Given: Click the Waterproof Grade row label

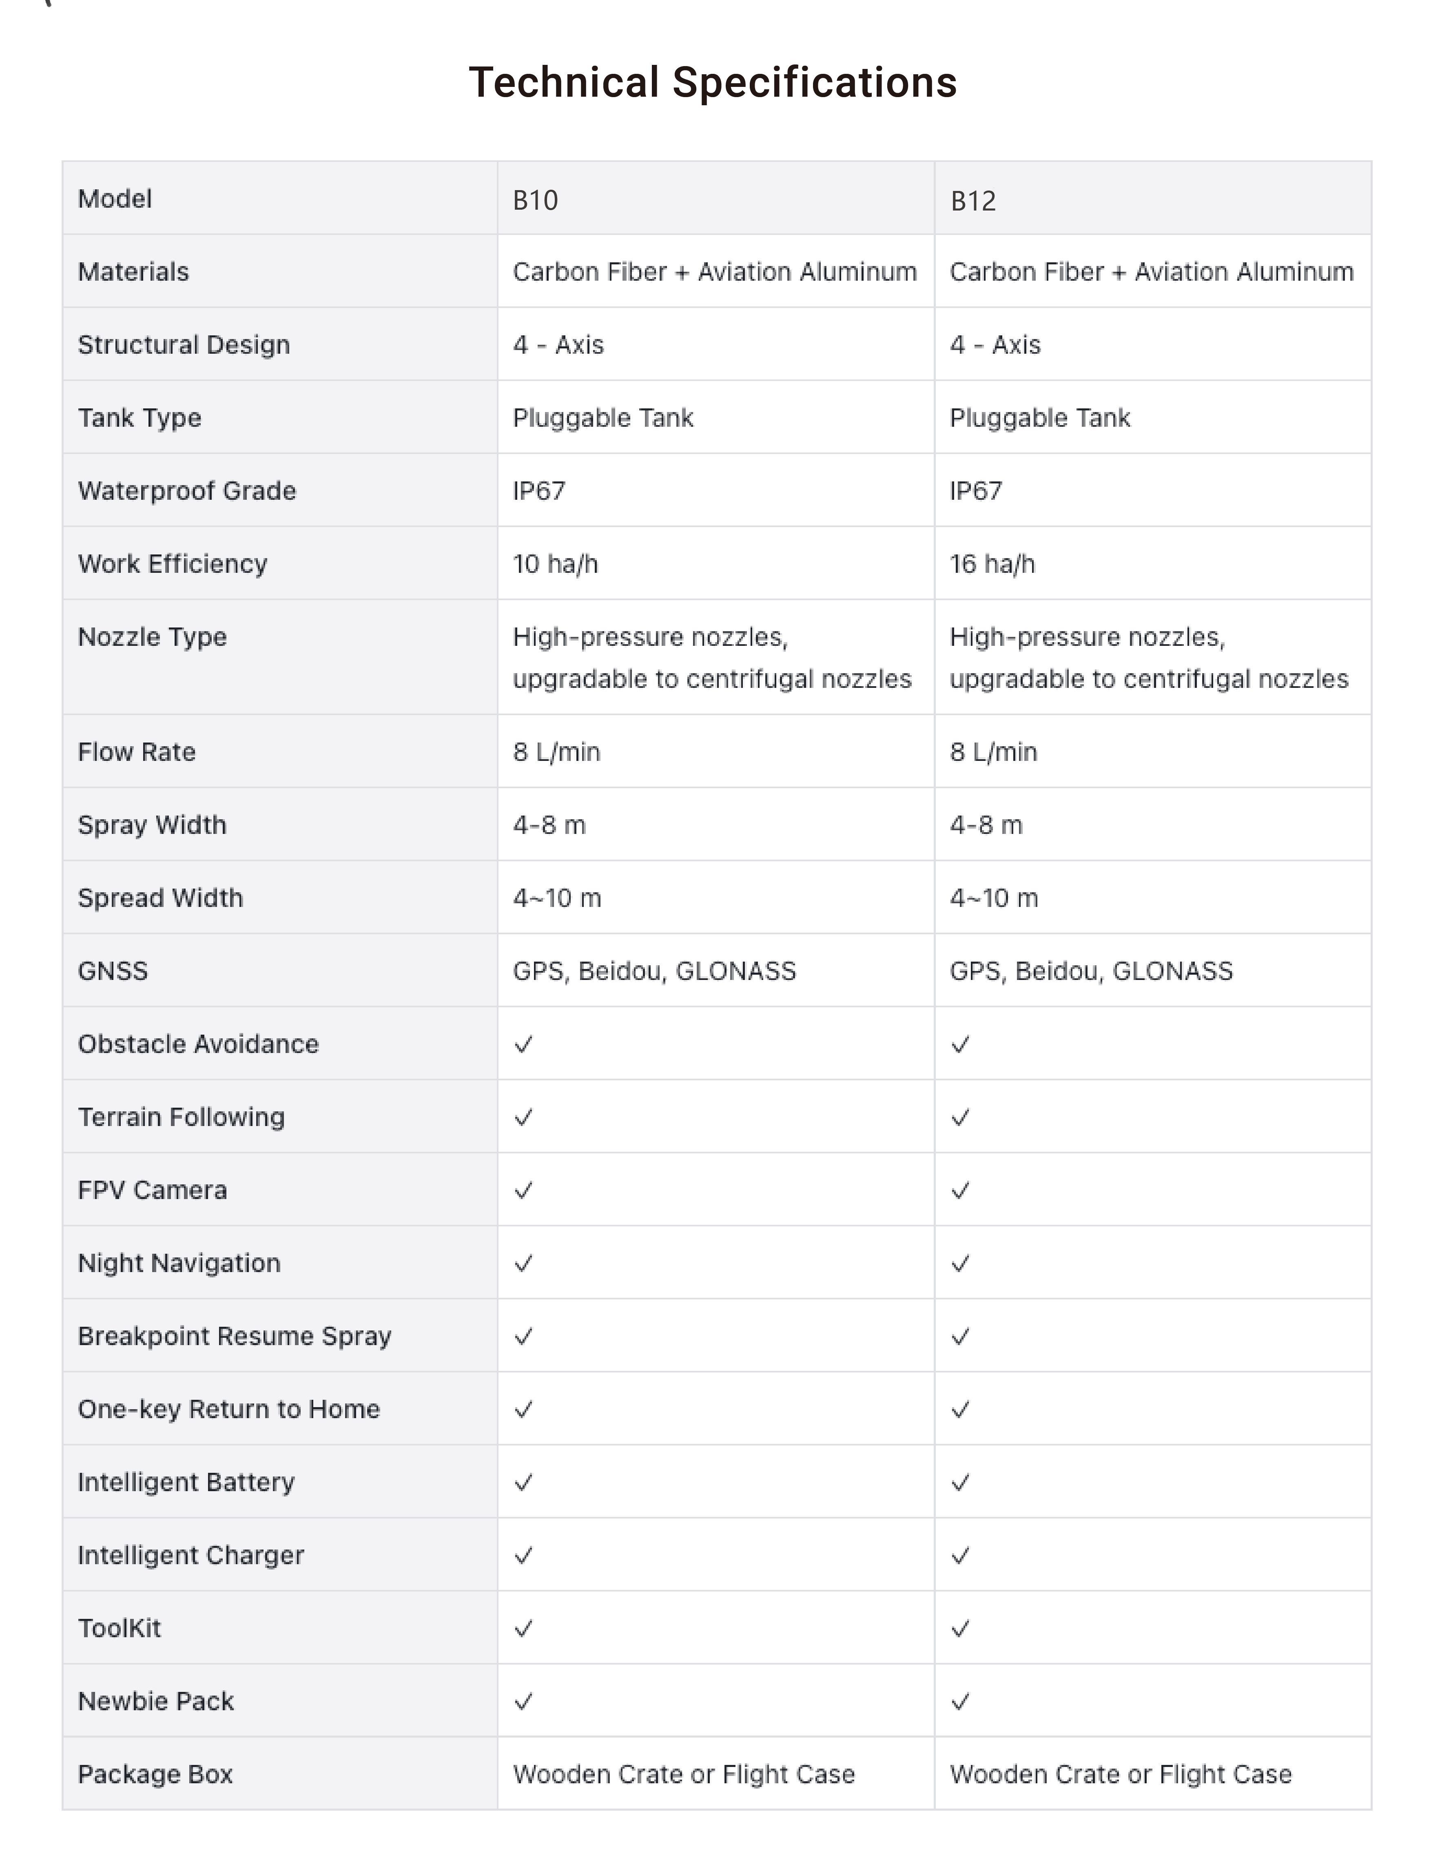Looking at the screenshot, I should tap(186, 491).
